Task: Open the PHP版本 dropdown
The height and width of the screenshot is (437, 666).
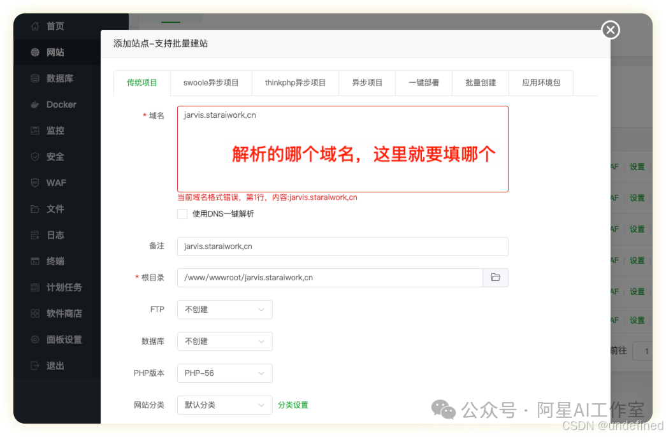Action: (x=225, y=373)
